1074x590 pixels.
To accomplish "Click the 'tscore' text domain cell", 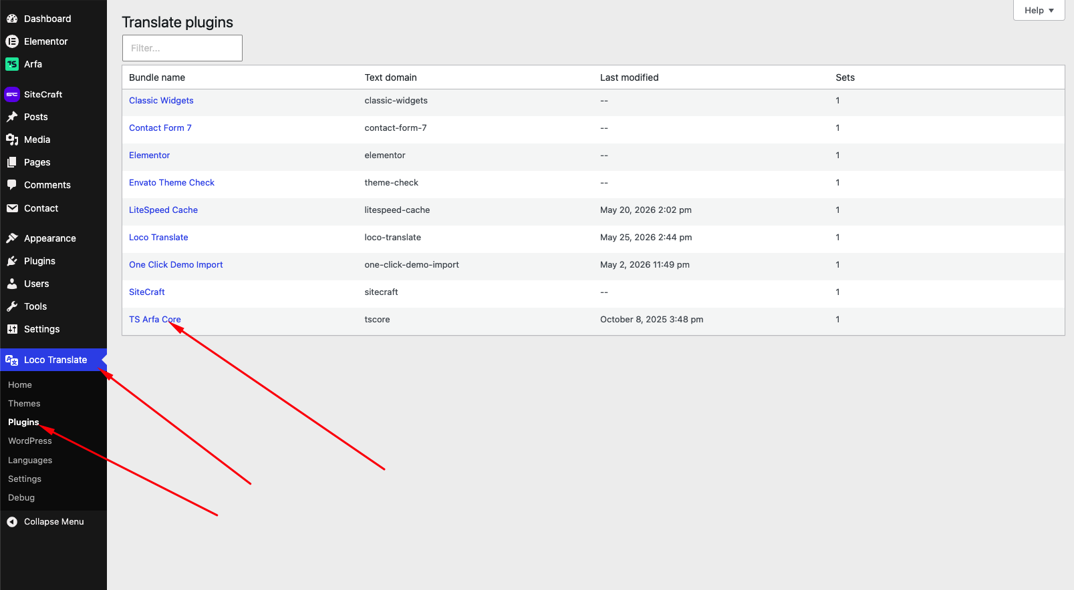I will (x=378, y=320).
